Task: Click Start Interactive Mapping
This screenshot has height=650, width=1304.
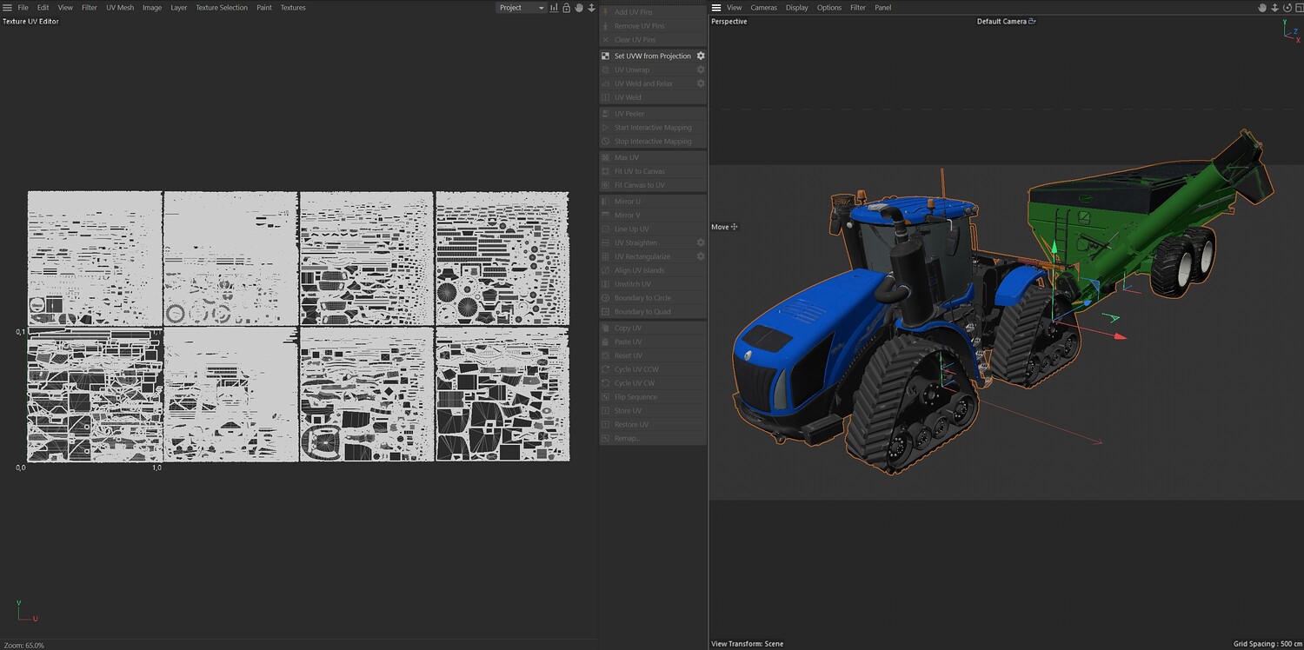Action: 653,128
